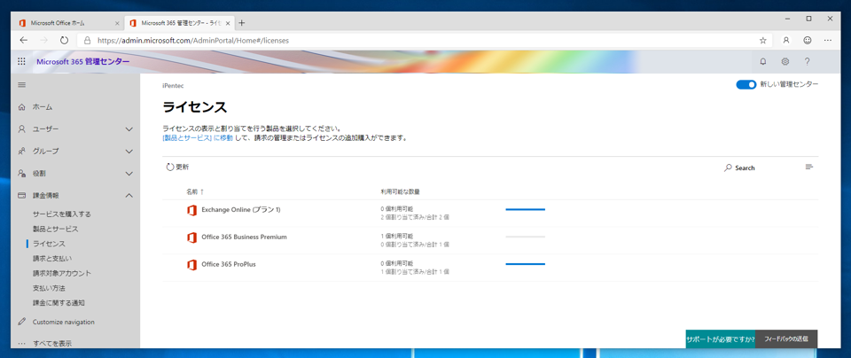Screen dimensions: 851x358
Task: Open the settings gear in admin header
Action: (785, 61)
